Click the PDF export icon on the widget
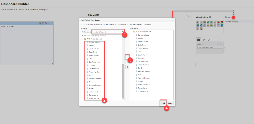254x124 pixels. pos(46,24)
